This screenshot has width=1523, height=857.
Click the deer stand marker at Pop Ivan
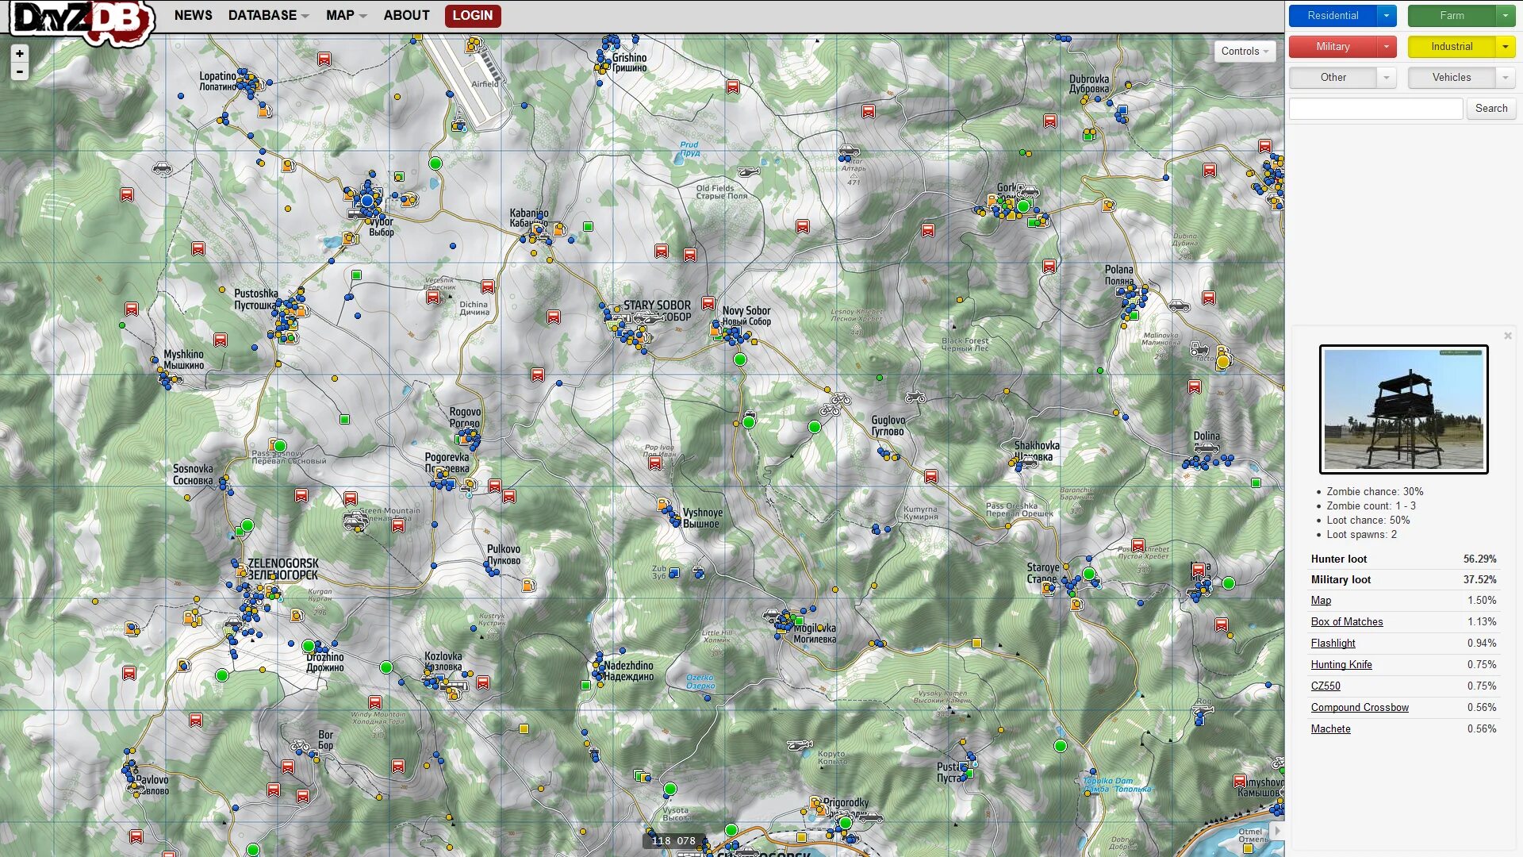click(655, 463)
